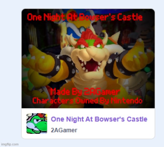Click the imgflip.com watermark text
This screenshot has width=164, height=147.
pos(10,144)
